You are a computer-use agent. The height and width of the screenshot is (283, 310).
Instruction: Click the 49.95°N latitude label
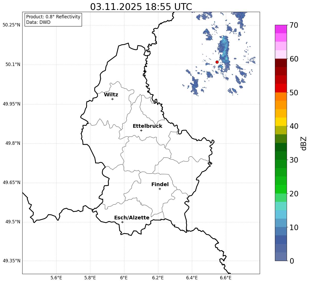[12, 104]
